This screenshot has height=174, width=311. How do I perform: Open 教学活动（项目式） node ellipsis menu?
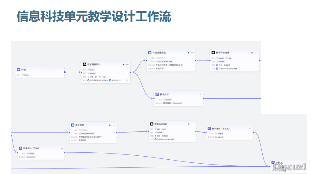pyautogui.click(x=250, y=129)
